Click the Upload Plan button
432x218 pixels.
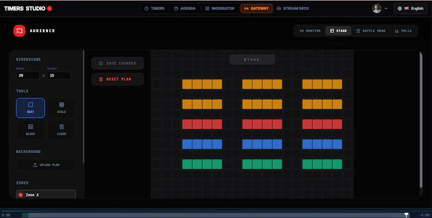click(46, 165)
